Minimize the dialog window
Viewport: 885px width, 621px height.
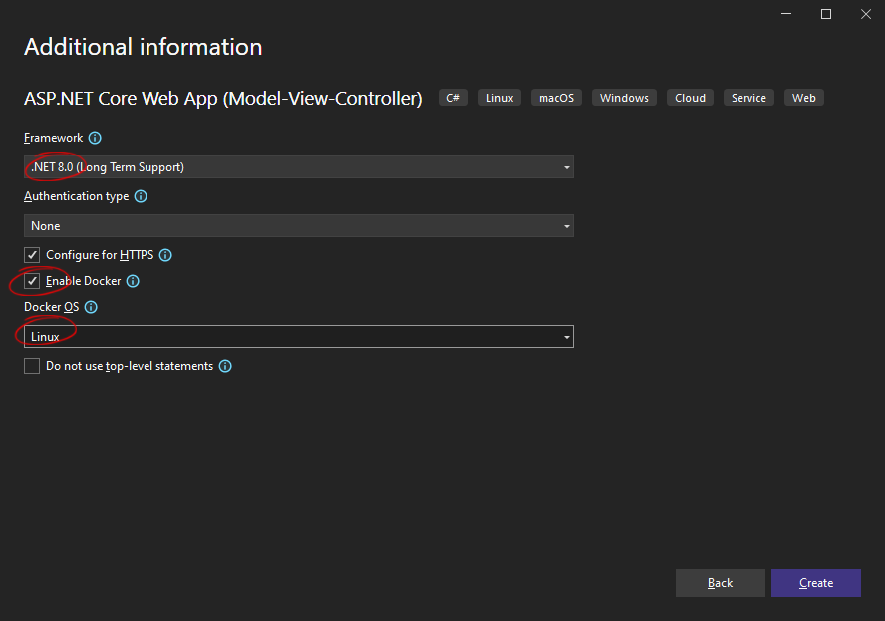(x=786, y=14)
